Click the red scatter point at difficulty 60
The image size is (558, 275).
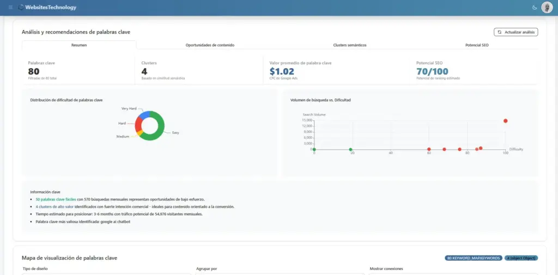coord(429,149)
